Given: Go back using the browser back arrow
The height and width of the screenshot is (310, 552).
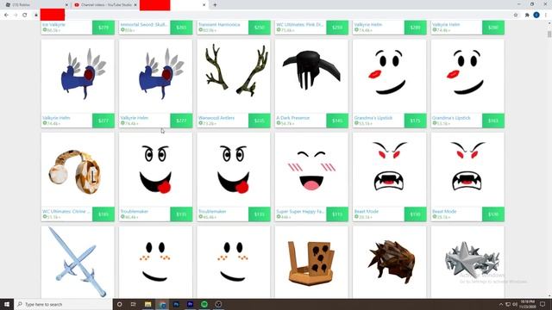Looking at the screenshot, I should click(6, 15).
